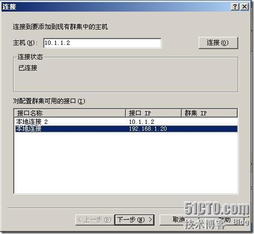The image size is (254, 234).
Task: Click the 对配置群集可用的接口(I) label
Action: click(49, 101)
